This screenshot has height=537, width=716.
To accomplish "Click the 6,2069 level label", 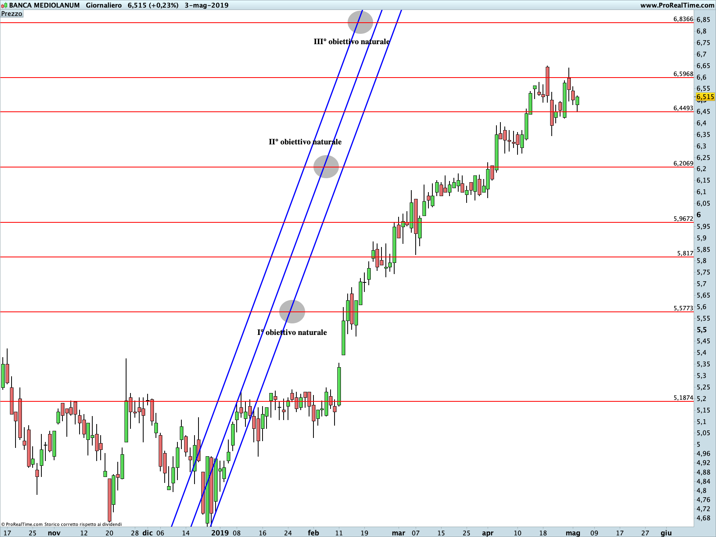I will click(683, 163).
